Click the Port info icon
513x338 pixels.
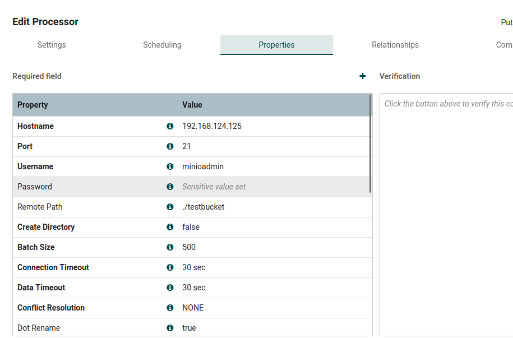tap(170, 146)
